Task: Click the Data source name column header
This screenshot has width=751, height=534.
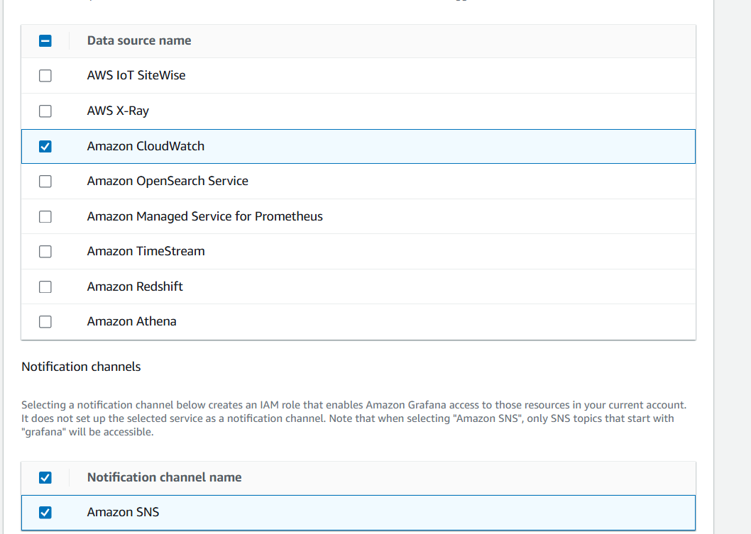Action: [x=139, y=40]
